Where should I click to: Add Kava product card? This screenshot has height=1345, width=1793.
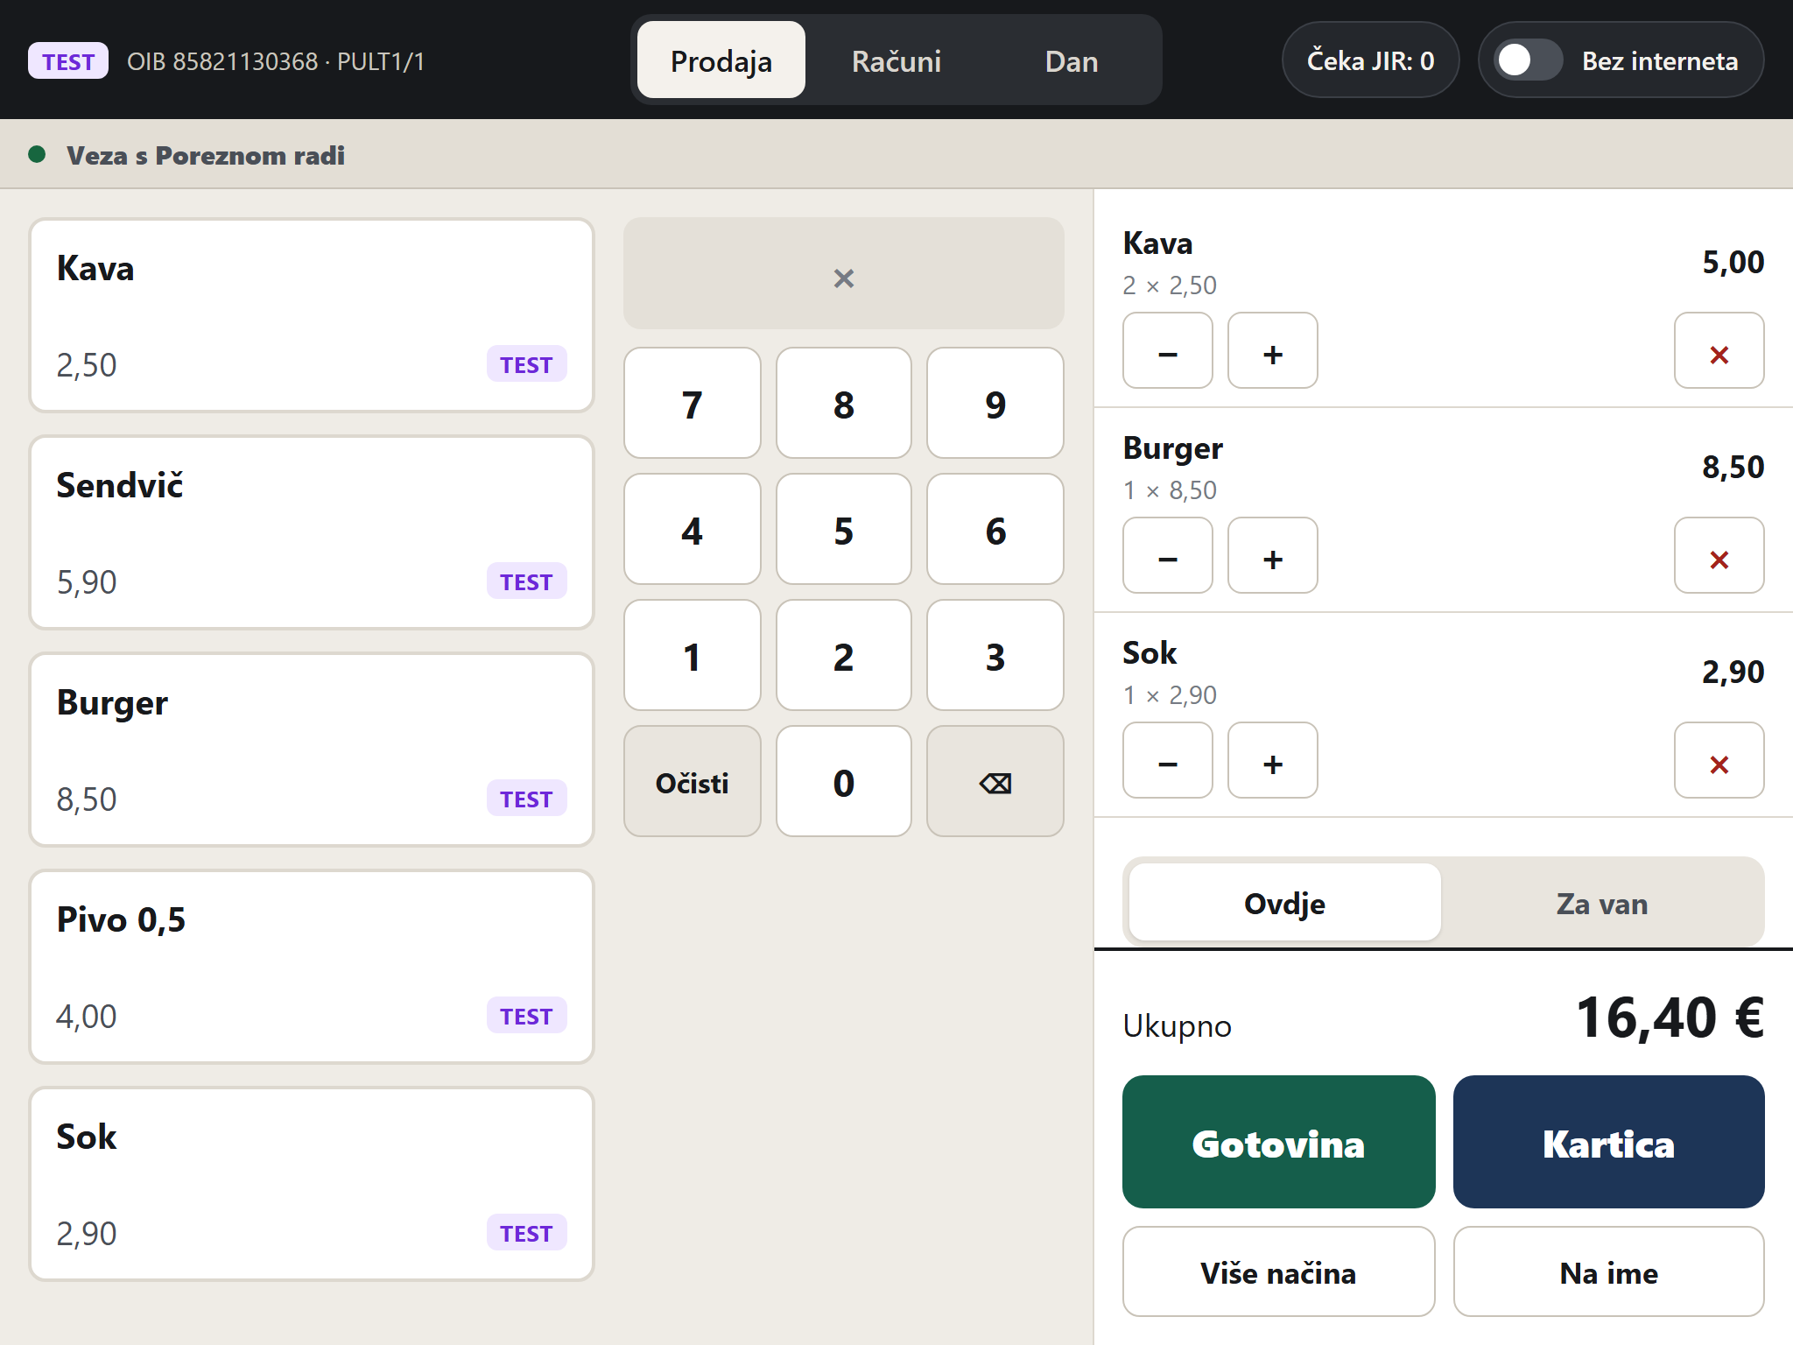[x=312, y=315]
